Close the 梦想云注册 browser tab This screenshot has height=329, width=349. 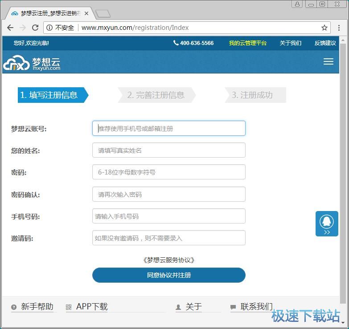pyautogui.click(x=86, y=14)
